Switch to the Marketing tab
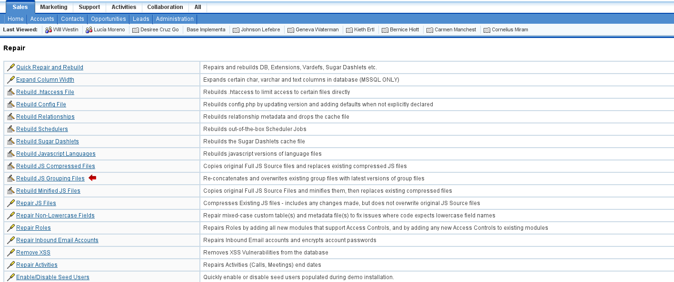Image resolution: width=674 pixels, height=282 pixels. coord(53,7)
